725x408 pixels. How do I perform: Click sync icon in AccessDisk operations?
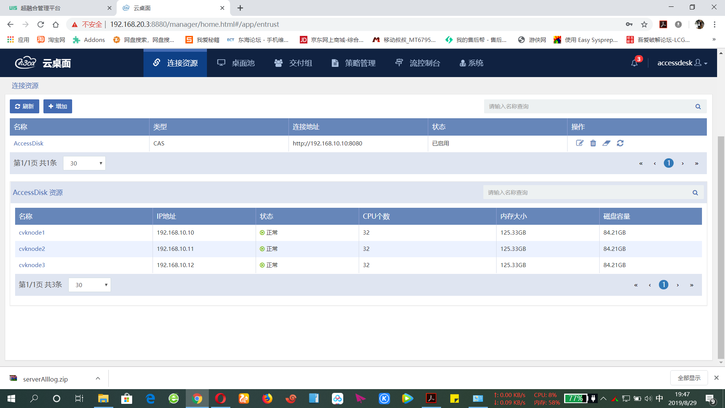(x=620, y=143)
